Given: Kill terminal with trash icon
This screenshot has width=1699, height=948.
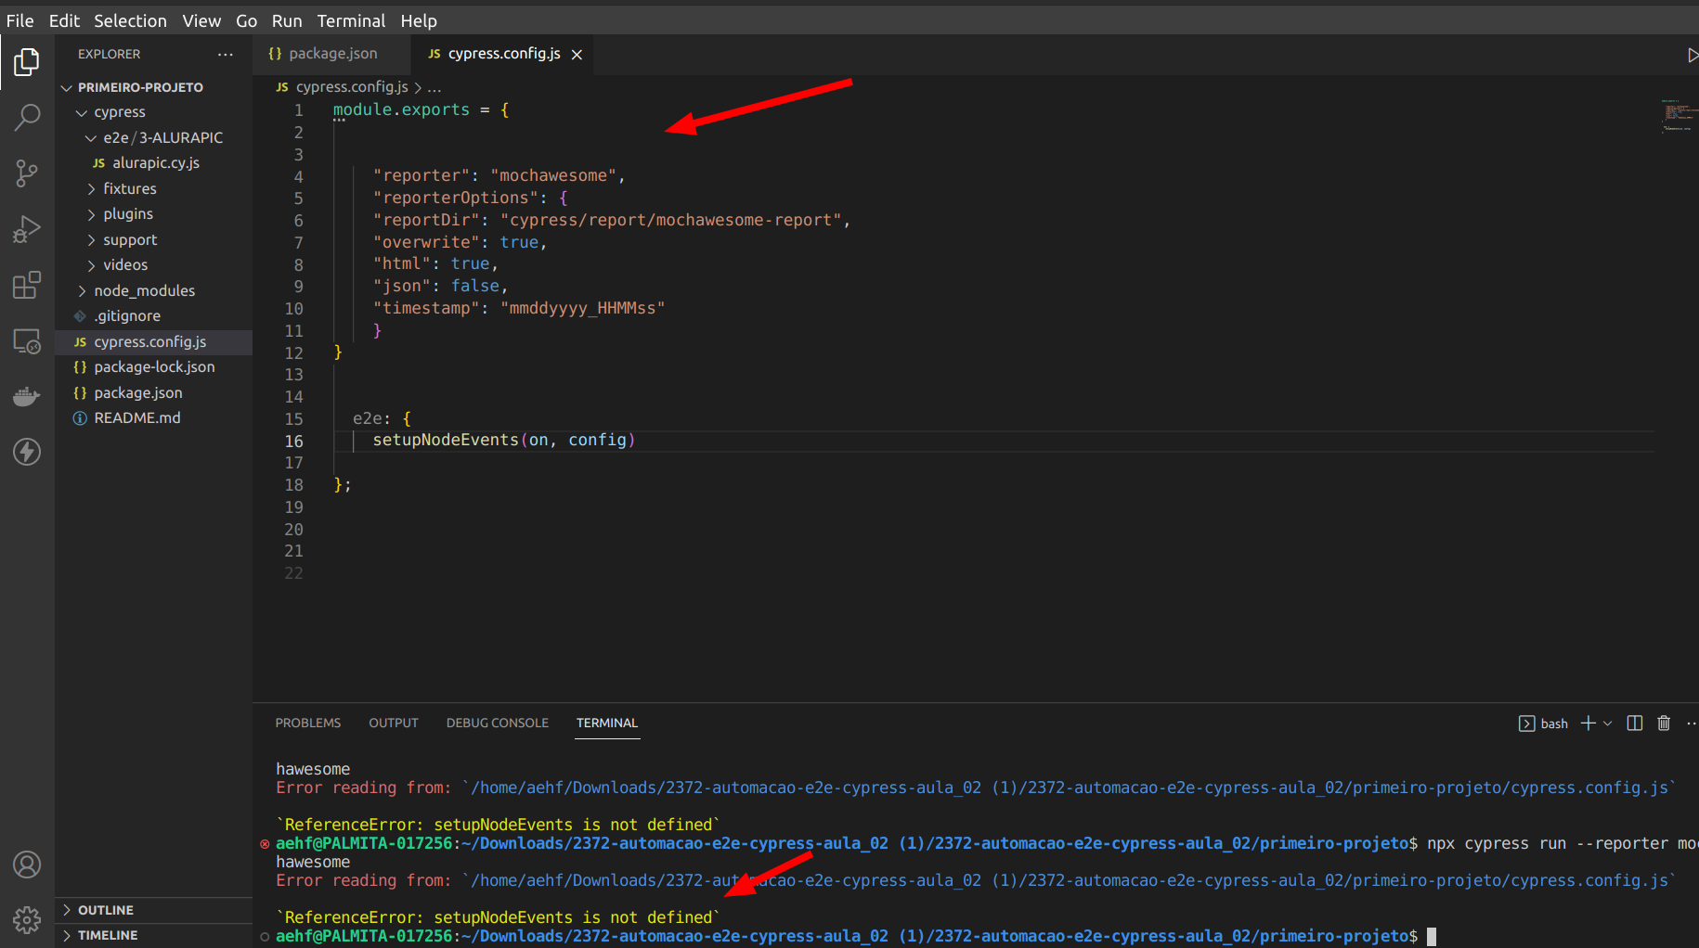Looking at the screenshot, I should click(x=1664, y=724).
